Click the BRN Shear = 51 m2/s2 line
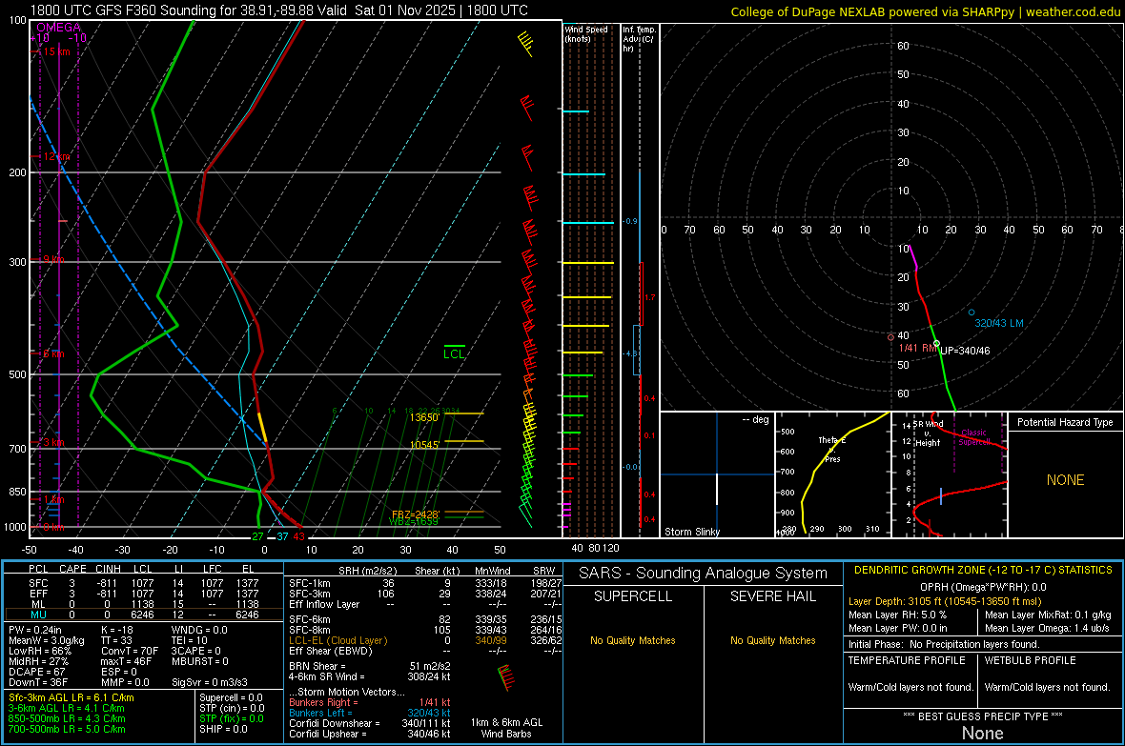The image size is (1125, 746). 370,666
